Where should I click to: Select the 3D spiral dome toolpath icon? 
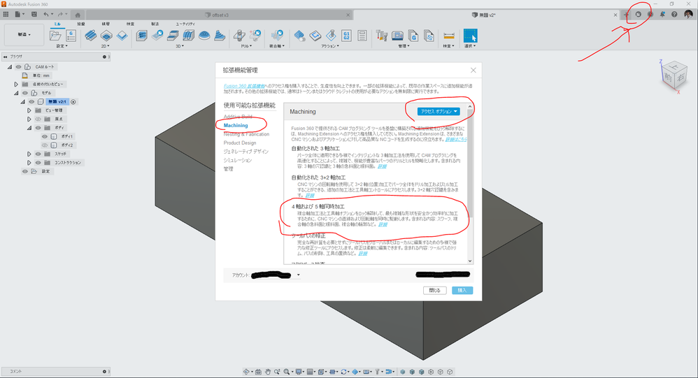204,36
